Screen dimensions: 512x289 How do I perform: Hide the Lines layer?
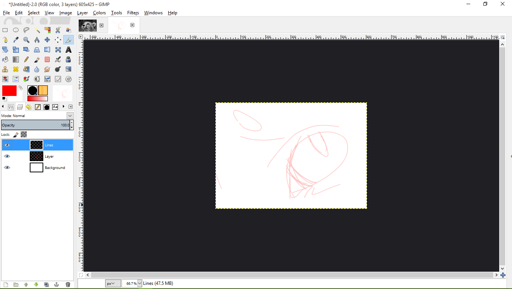tap(7, 145)
